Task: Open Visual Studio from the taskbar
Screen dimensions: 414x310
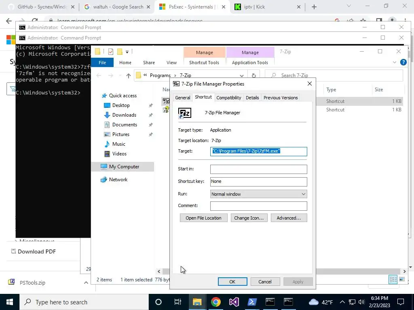Action: tap(234, 302)
